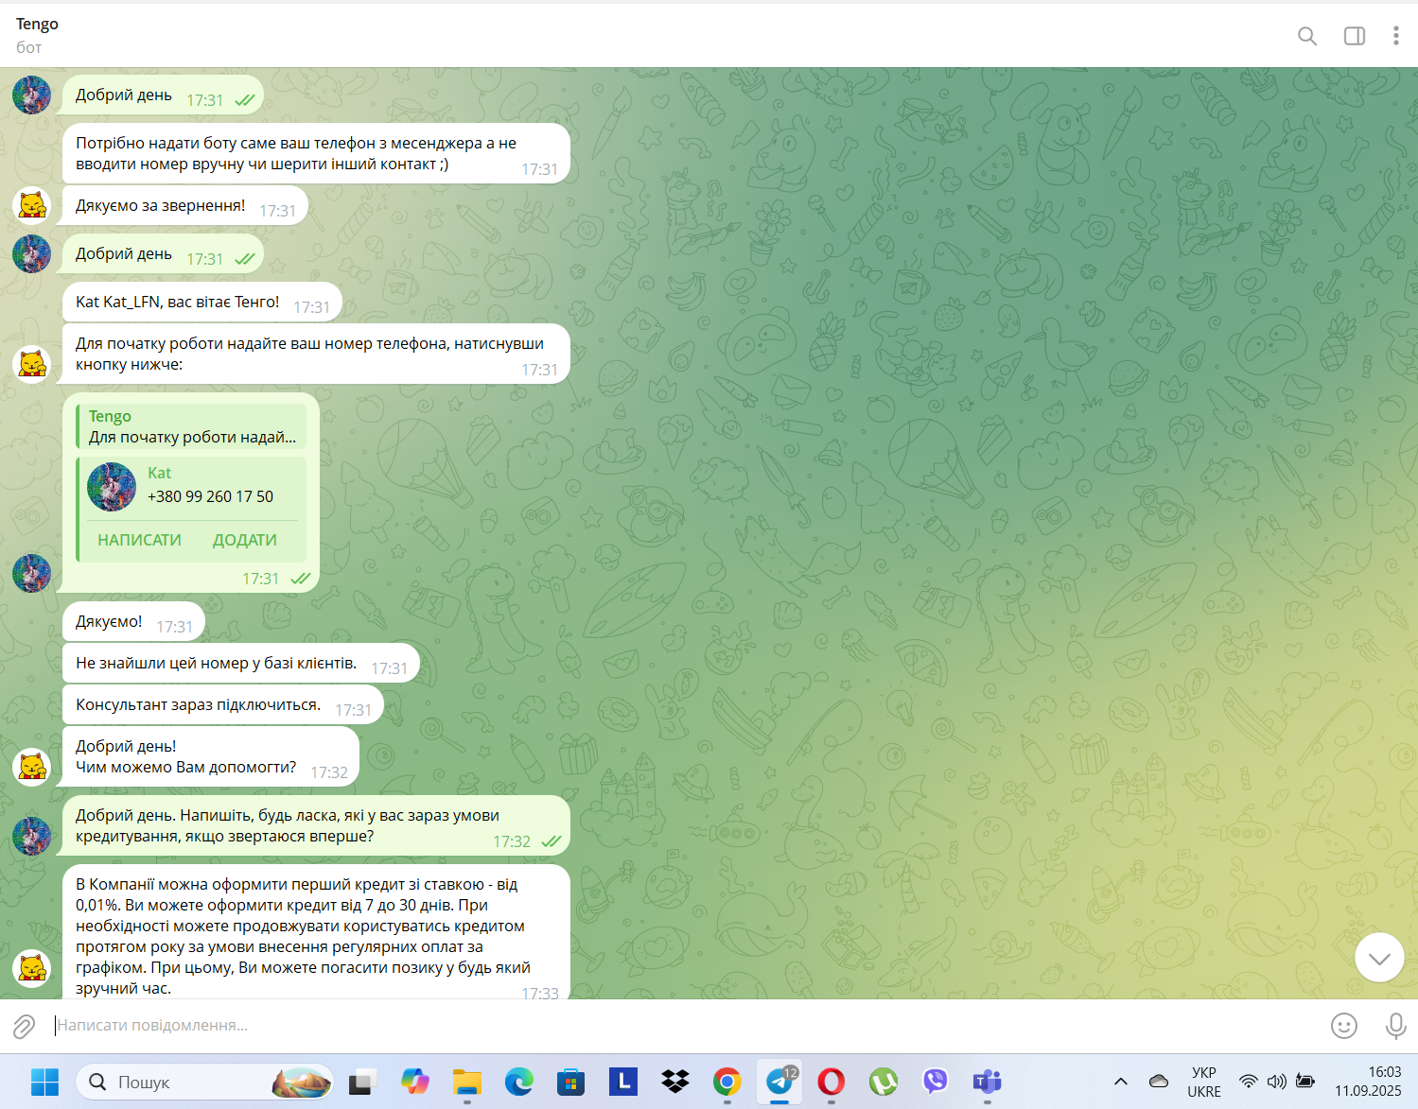This screenshot has width=1418, height=1109.
Task: Click НАПИСАТИ on the Kat contact card
Action: click(x=139, y=540)
